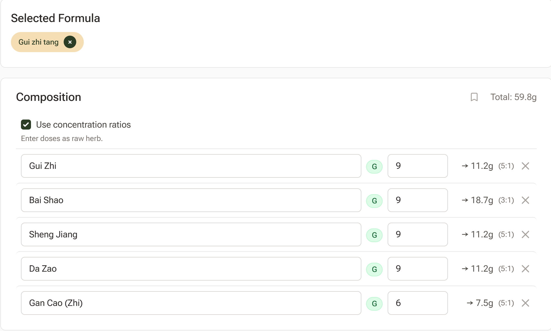Click the Bai Shao dose field
This screenshot has height=331, width=551.
[418, 200]
